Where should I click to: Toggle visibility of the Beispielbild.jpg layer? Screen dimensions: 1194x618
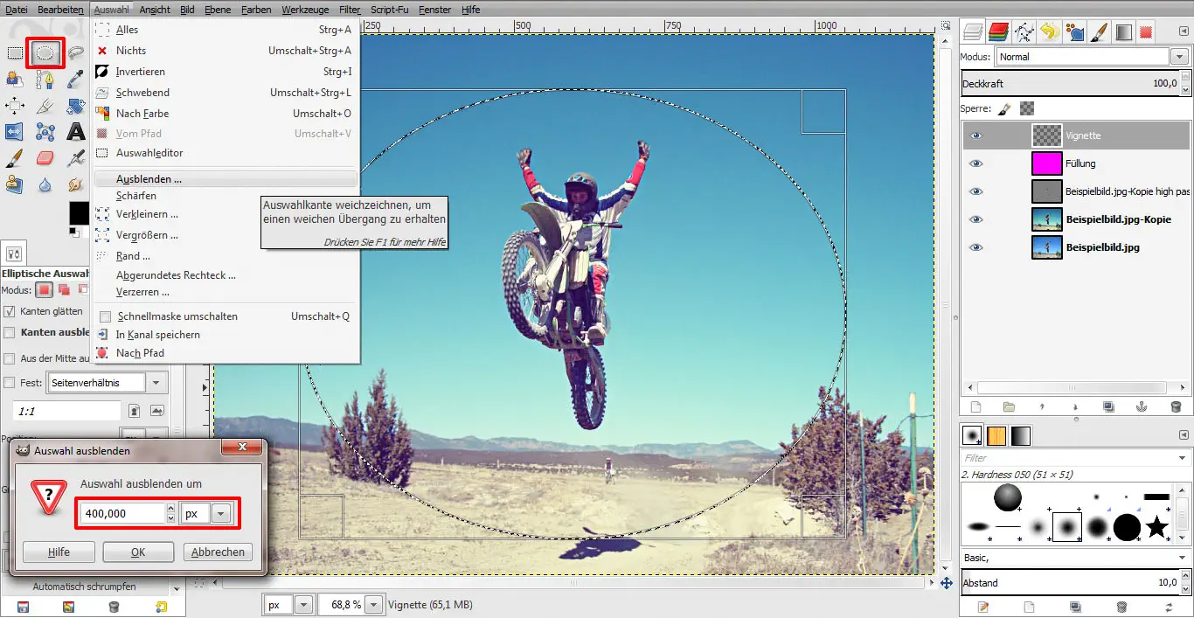(x=976, y=247)
